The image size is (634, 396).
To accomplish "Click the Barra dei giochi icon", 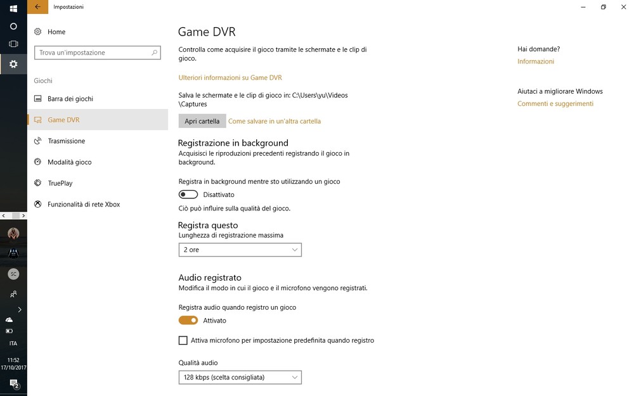I will pyautogui.click(x=38, y=99).
